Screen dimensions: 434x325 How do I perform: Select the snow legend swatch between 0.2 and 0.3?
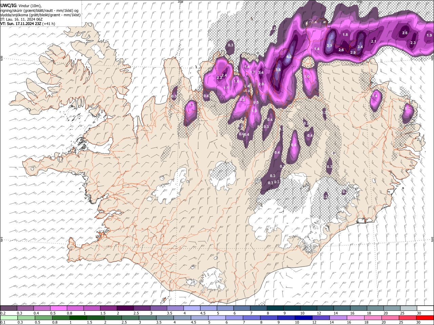8,308
